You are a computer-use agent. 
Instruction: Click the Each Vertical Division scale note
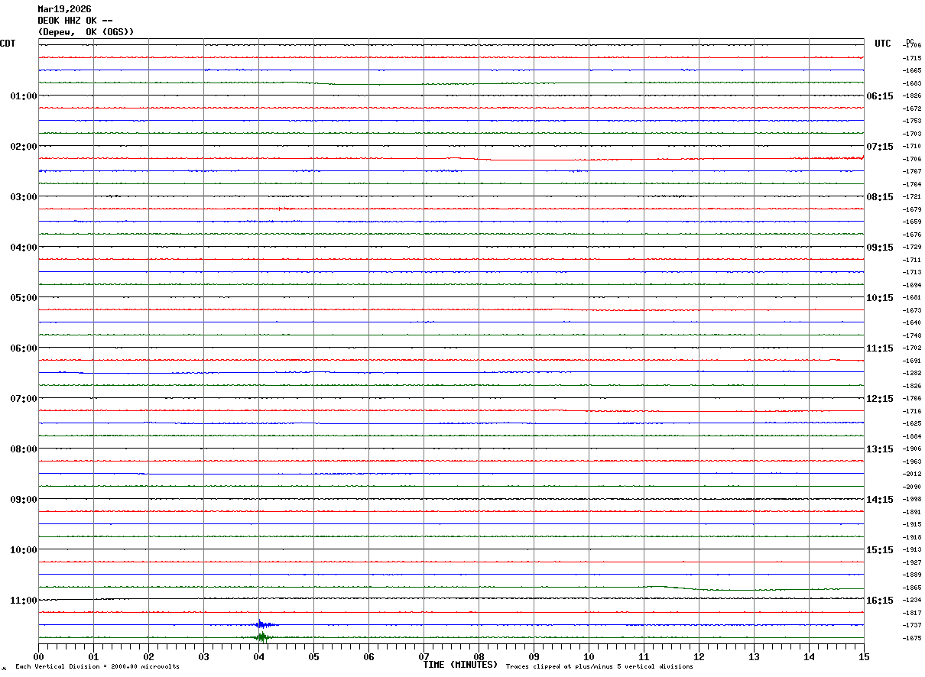[x=97, y=667]
